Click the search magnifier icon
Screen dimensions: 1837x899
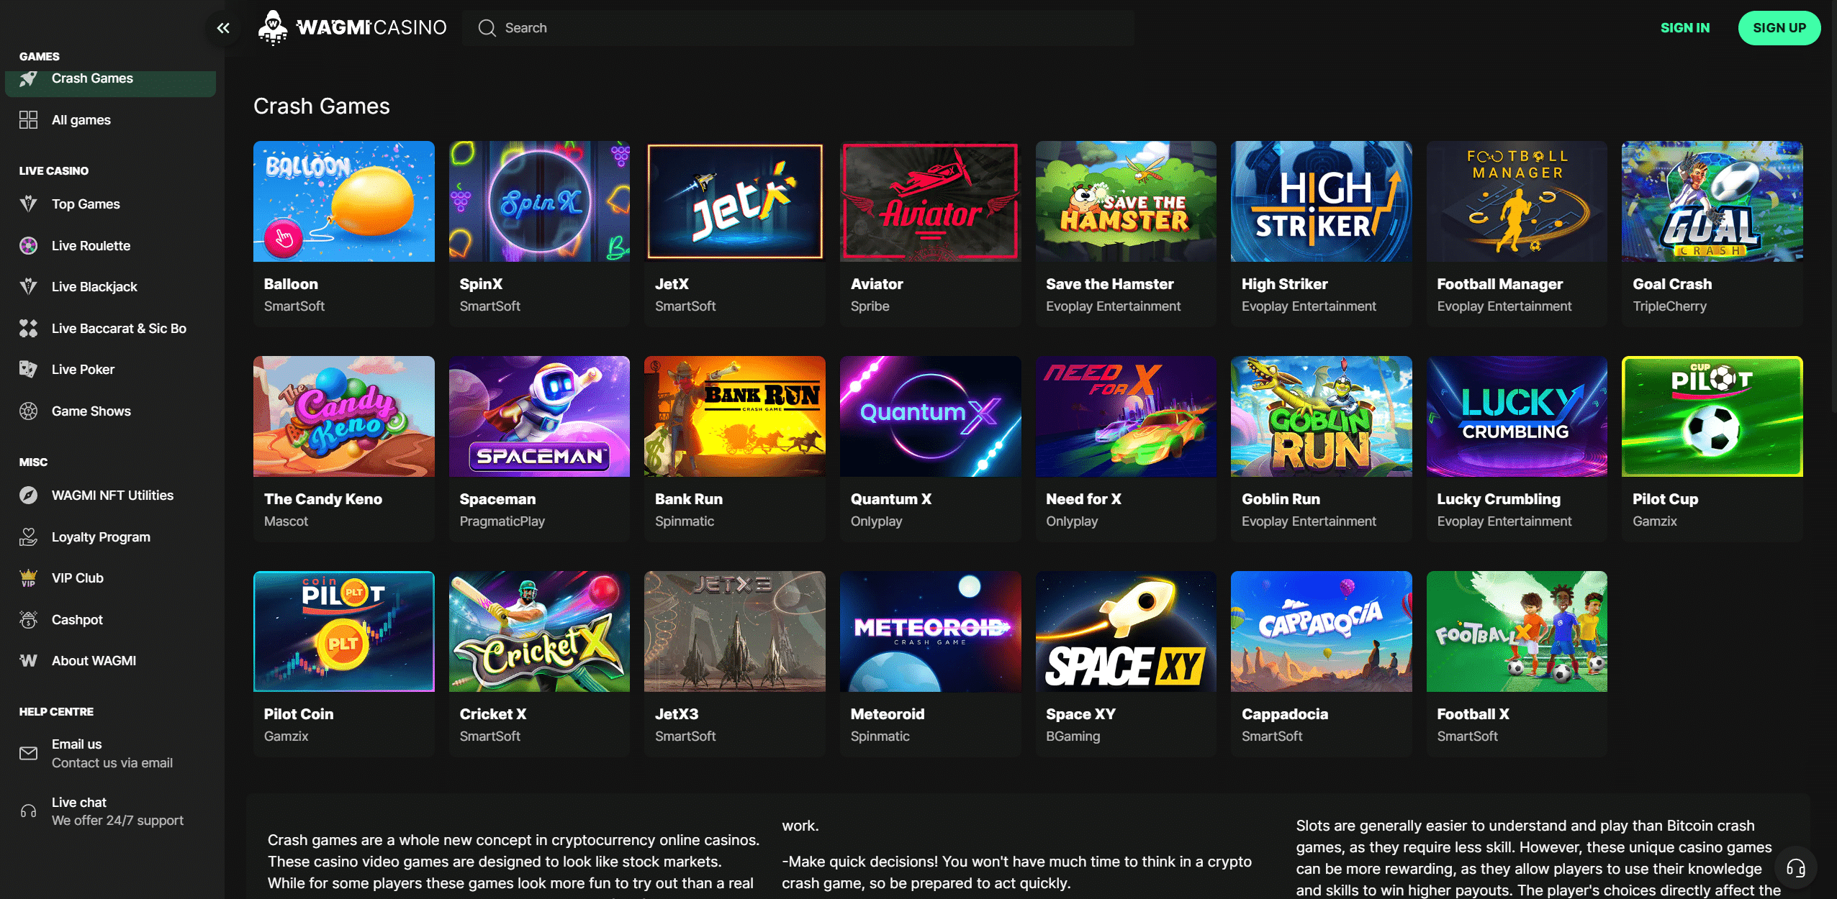[487, 28]
